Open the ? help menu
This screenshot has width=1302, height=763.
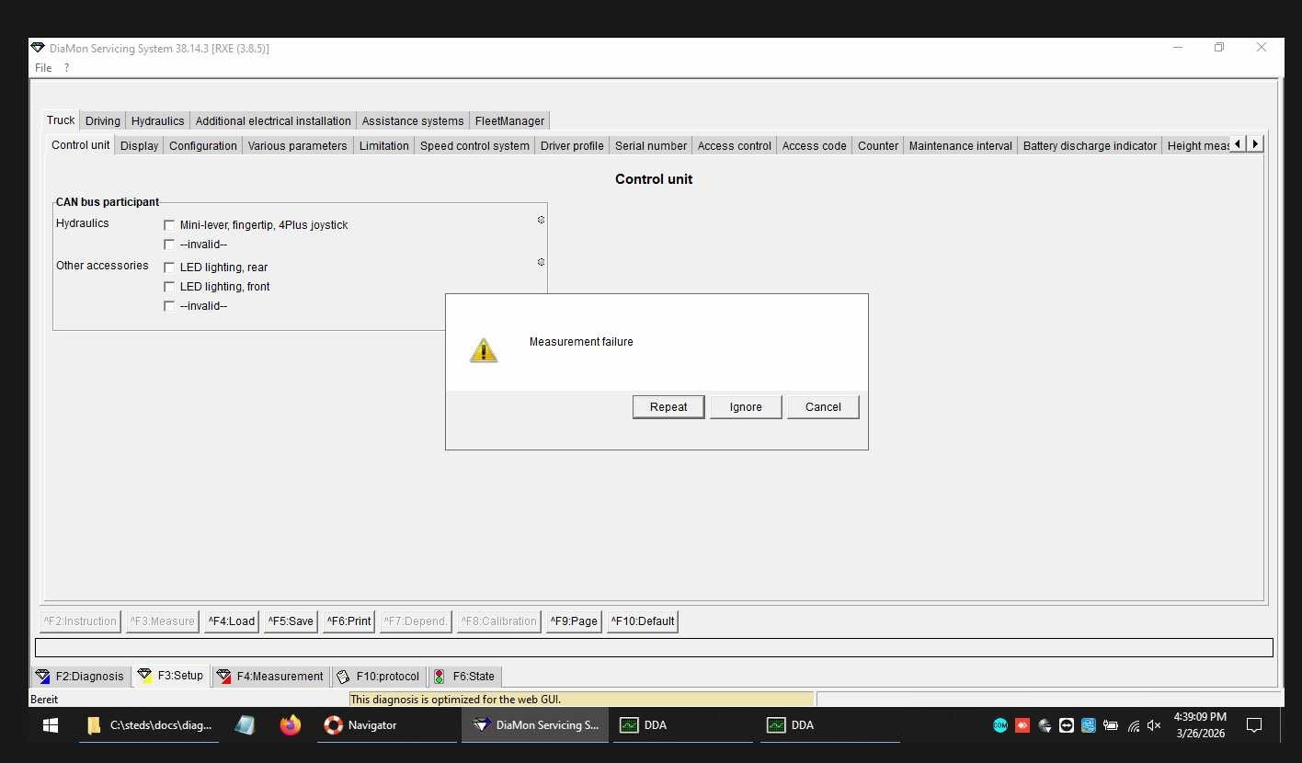66,68
